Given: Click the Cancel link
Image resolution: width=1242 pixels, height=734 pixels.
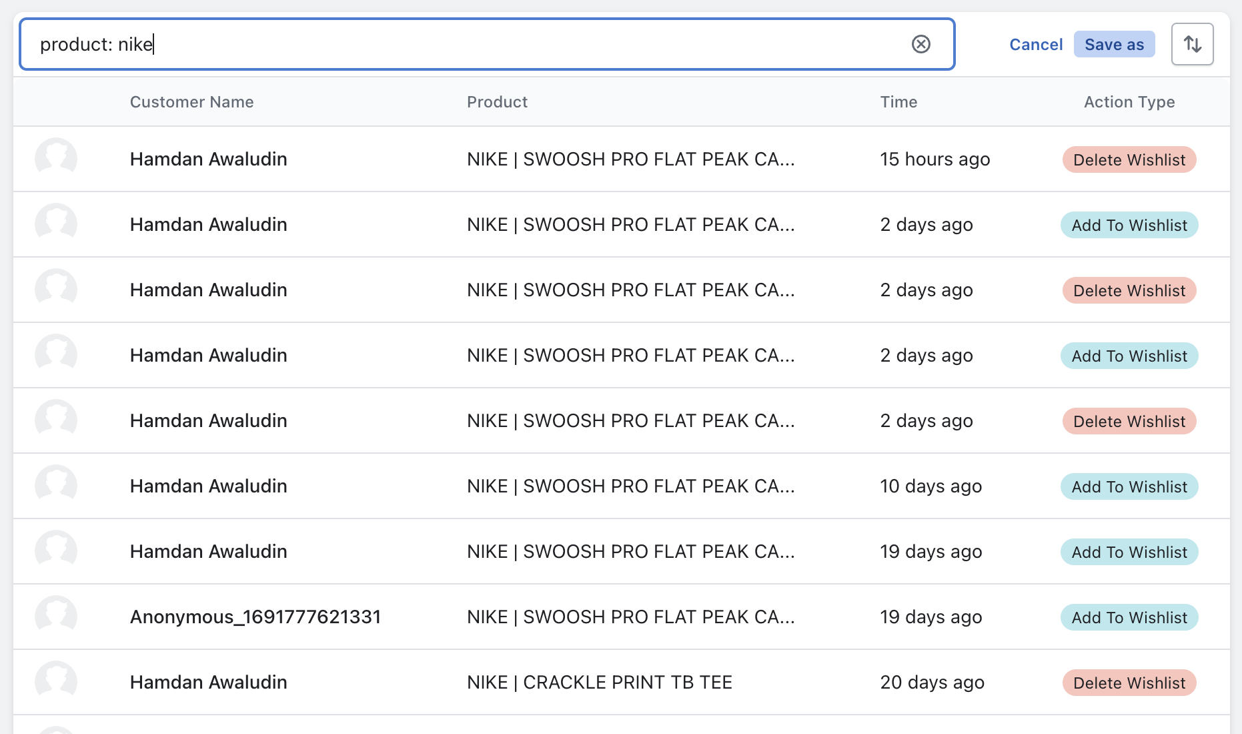Looking at the screenshot, I should click(x=1035, y=44).
